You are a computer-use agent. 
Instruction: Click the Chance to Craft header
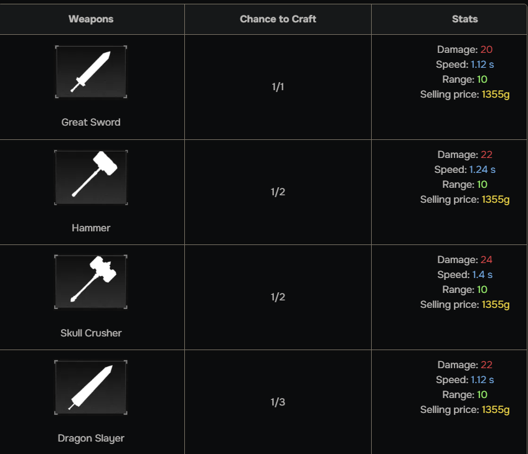point(278,19)
